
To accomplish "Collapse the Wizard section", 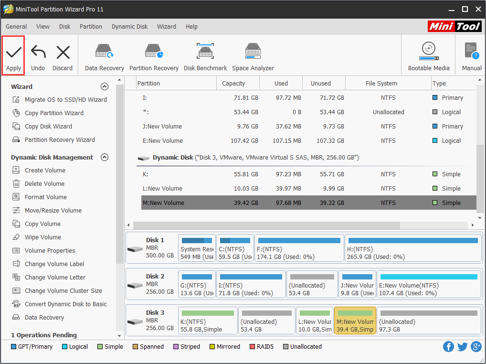I will coord(105,86).
